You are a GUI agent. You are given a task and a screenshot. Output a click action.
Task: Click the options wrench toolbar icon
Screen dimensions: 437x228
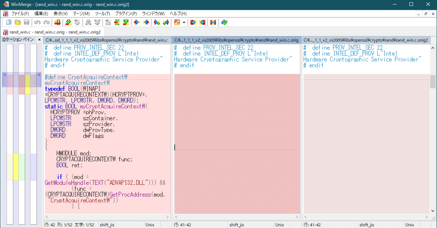click(x=177, y=22)
